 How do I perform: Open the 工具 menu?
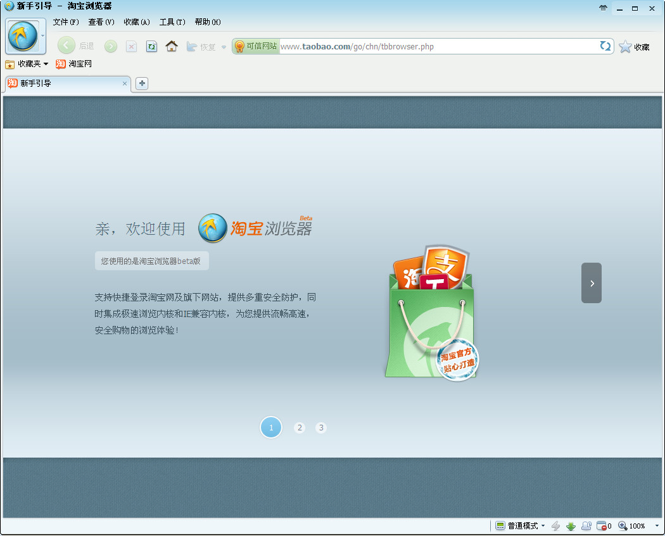[x=171, y=22]
